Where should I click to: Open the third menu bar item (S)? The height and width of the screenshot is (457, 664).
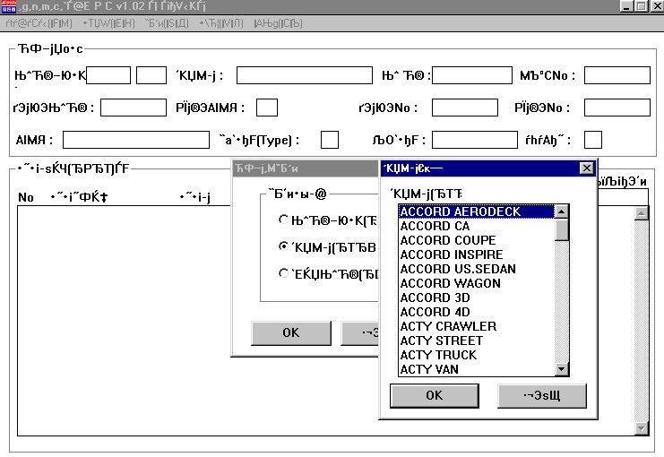pyautogui.click(x=167, y=23)
